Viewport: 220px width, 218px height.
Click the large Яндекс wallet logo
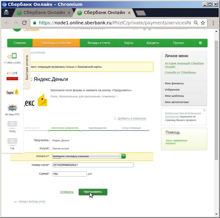point(36,101)
